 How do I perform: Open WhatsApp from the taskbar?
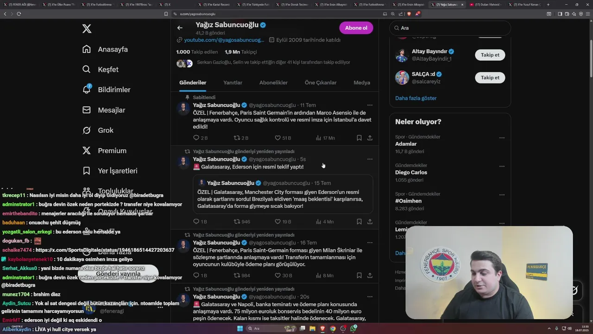click(353, 328)
